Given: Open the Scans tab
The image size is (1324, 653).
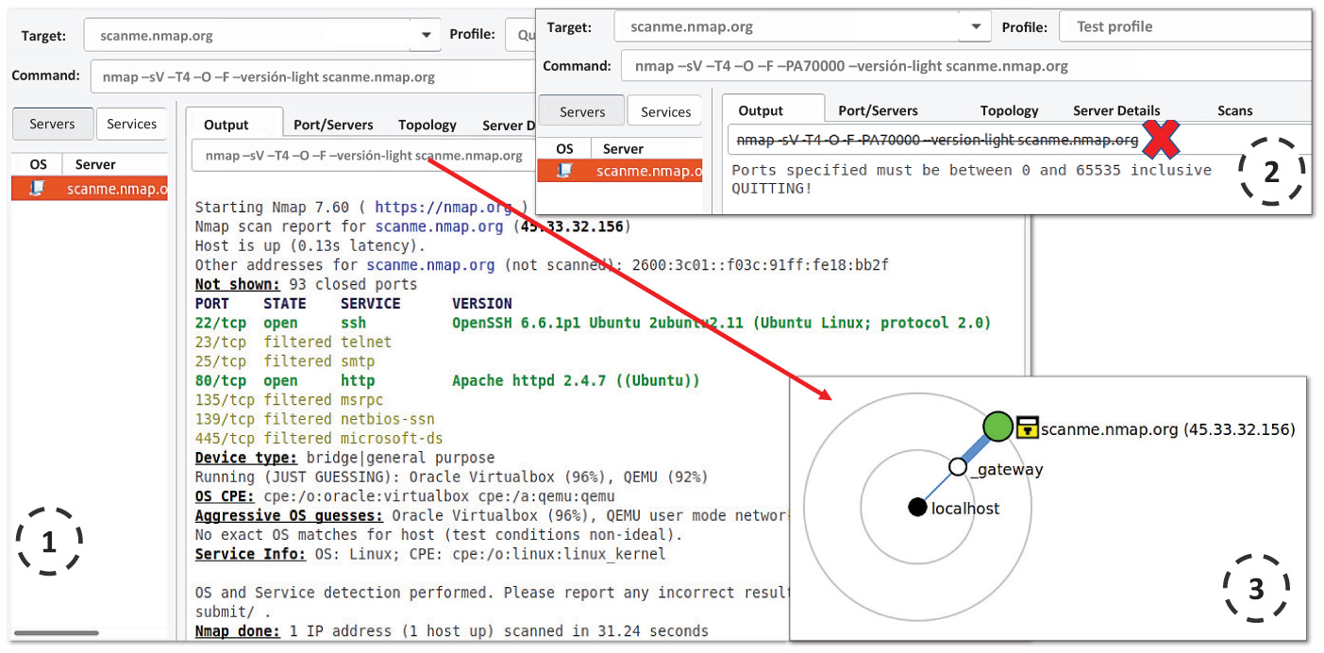Looking at the screenshot, I should pyautogui.click(x=1234, y=110).
